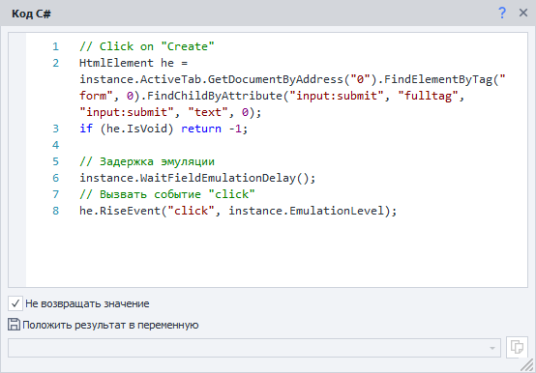Open help via the question mark icon
Image resolution: width=536 pixels, height=373 pixels.
pos(502,13)
